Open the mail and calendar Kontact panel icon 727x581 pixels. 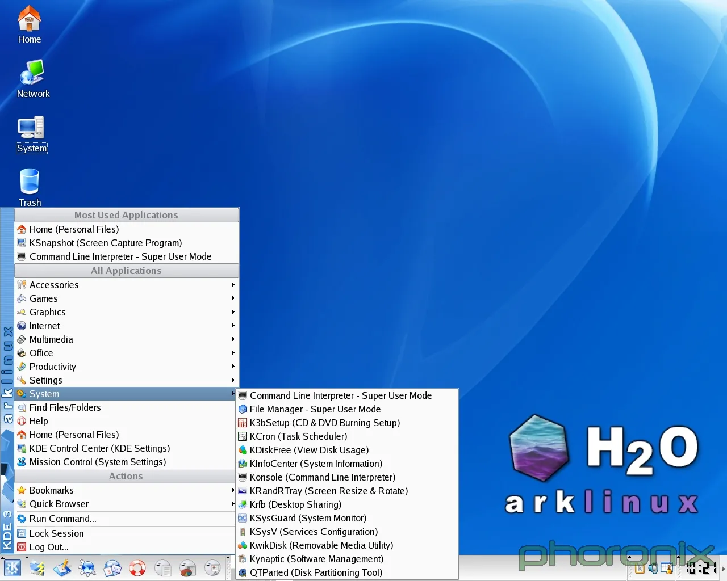coord(112,567)
